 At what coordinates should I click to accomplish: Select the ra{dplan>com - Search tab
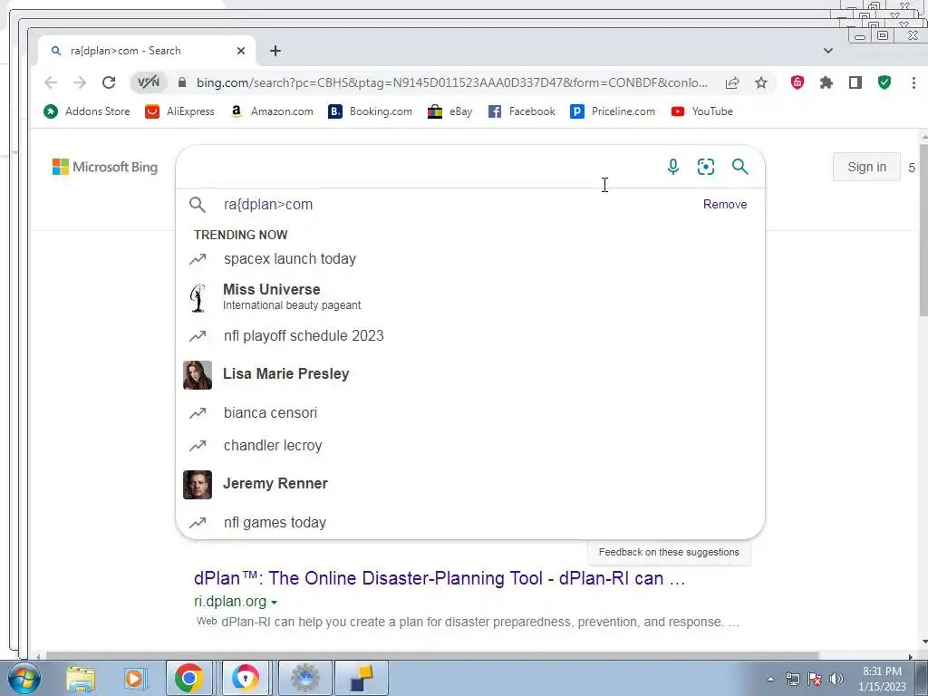[147, 51]
